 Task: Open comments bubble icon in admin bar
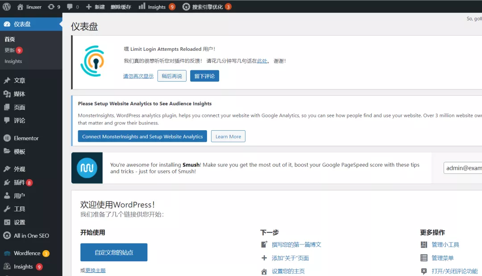pyautogui.click(x=70, y=7)
